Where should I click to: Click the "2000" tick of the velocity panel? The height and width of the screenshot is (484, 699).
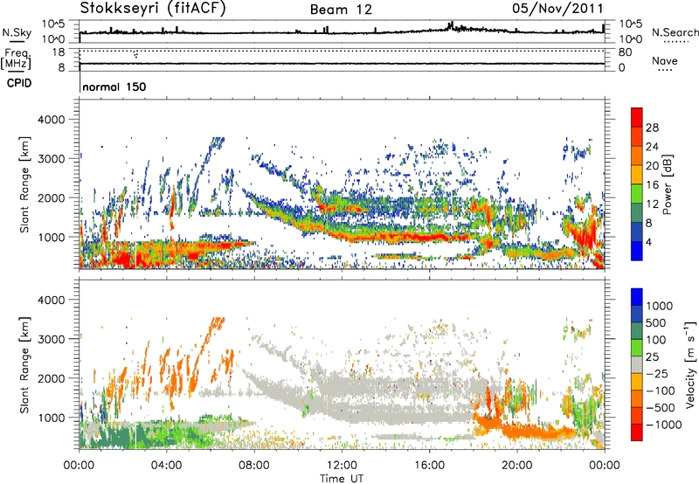click(x=51, y=378)
